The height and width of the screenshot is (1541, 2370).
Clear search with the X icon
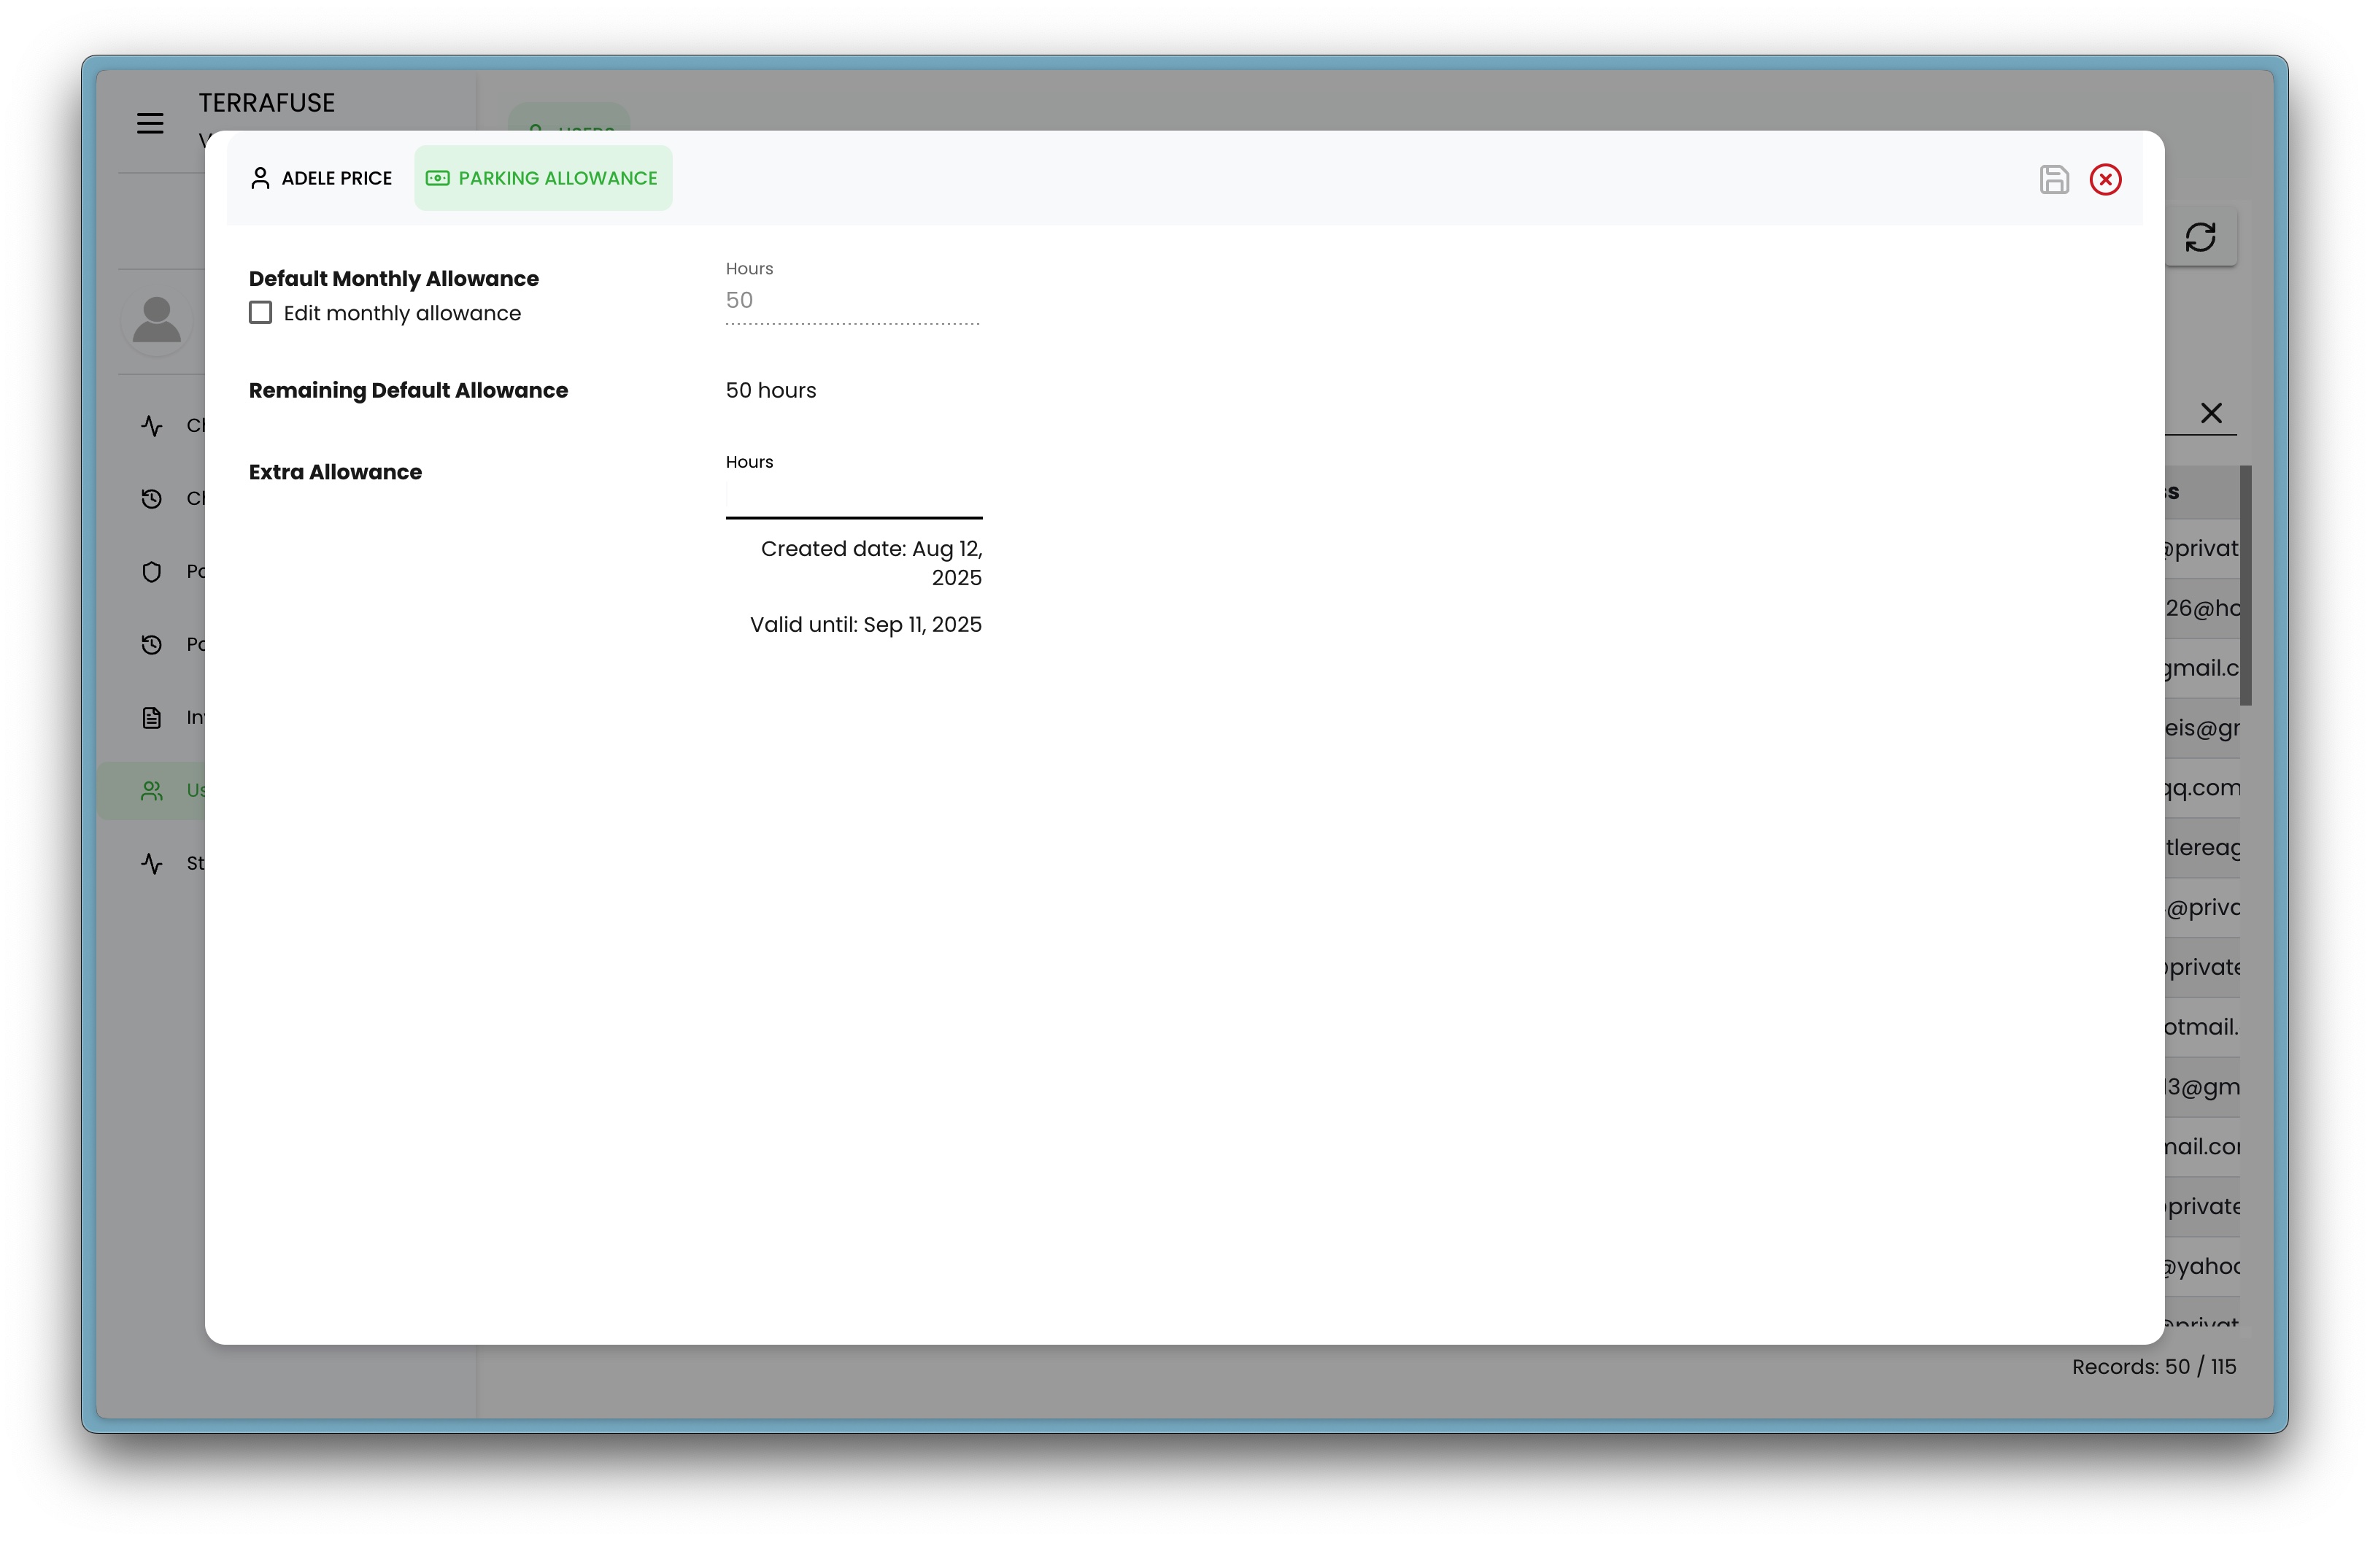click(2211, 413)
